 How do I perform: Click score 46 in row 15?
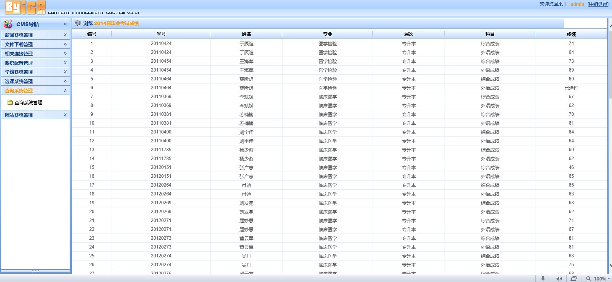tap(571, 167)
